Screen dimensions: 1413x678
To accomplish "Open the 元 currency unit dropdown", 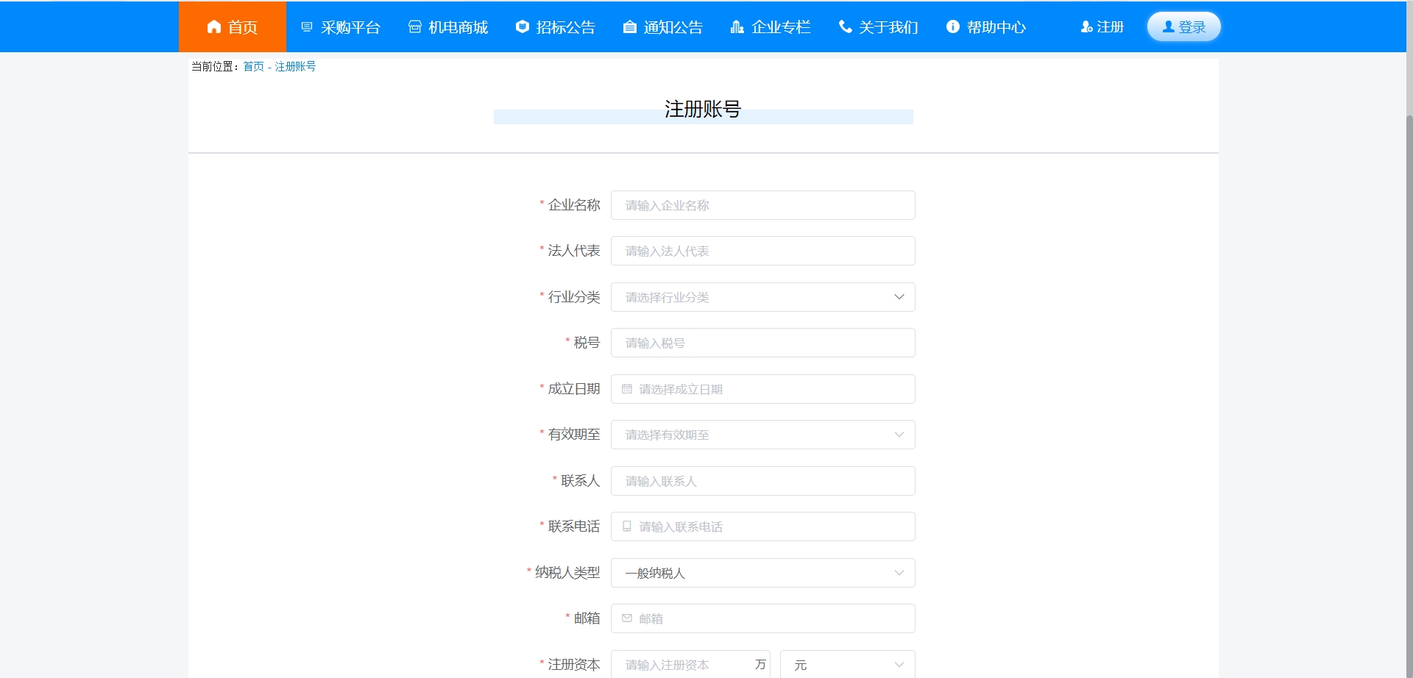I will click(x=847, y=665).
